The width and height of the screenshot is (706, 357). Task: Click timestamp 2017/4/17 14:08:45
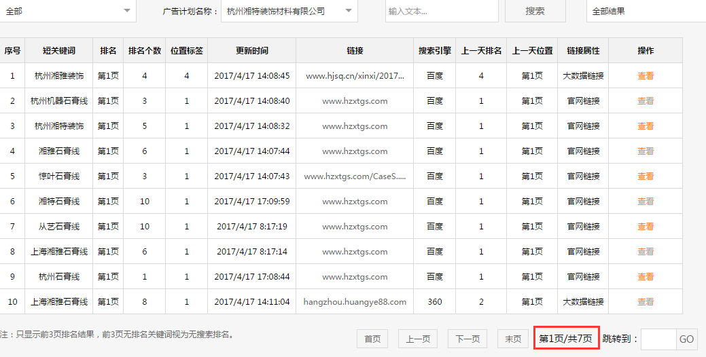point(251,76)
